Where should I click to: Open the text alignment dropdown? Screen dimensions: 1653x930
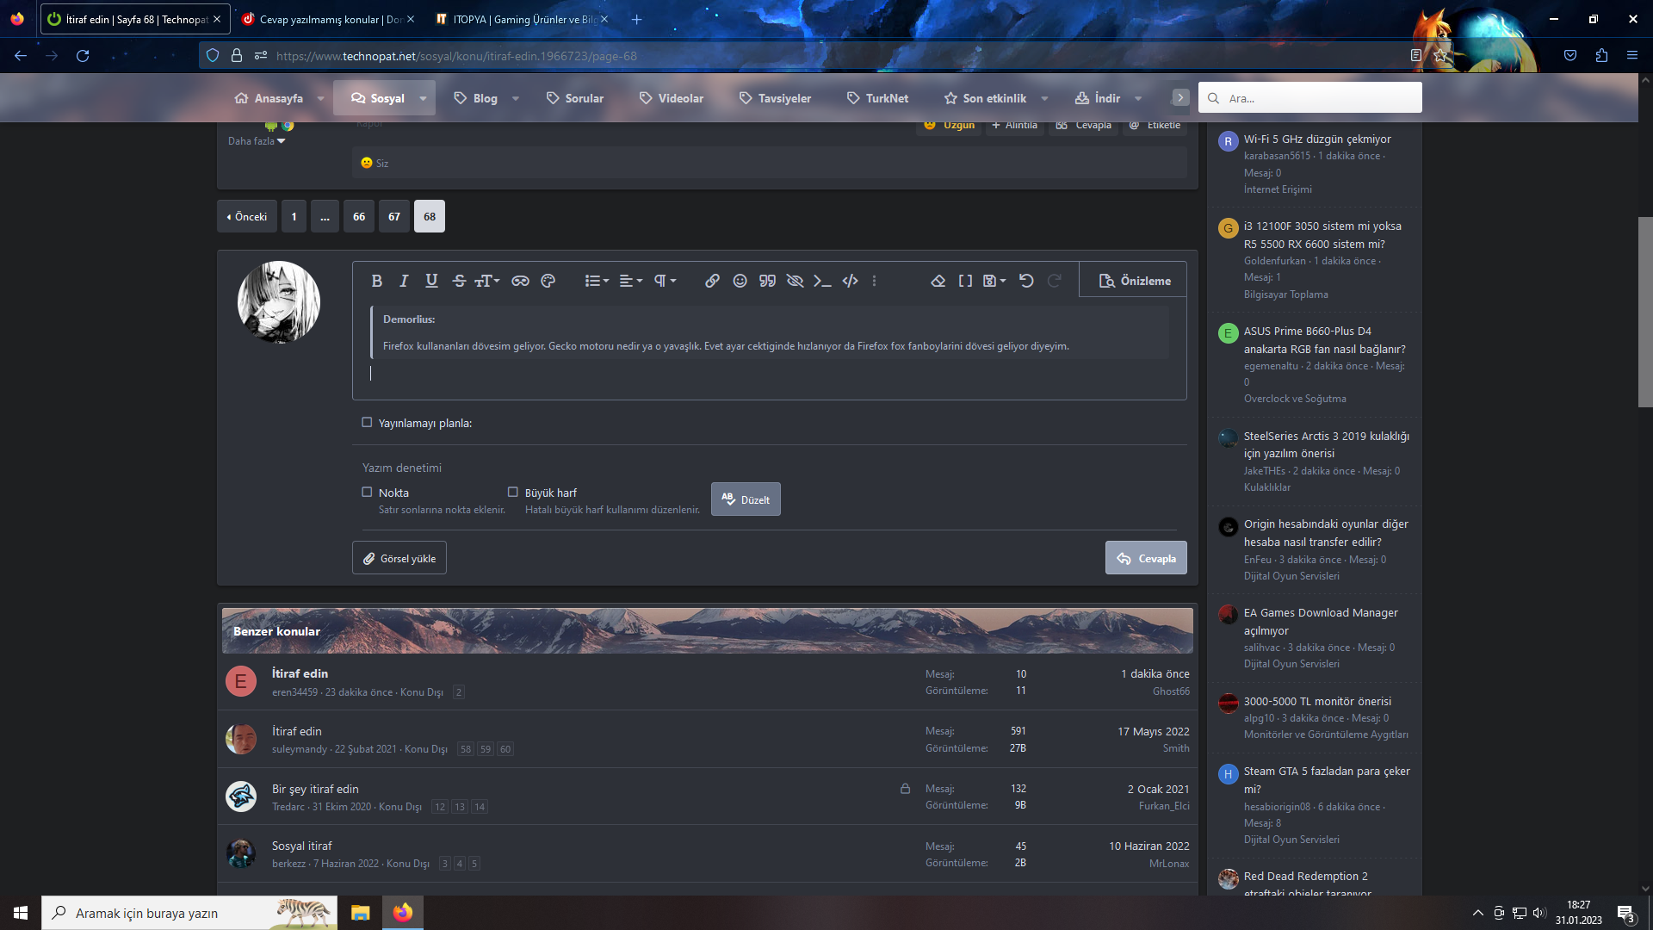click(631, 281)
